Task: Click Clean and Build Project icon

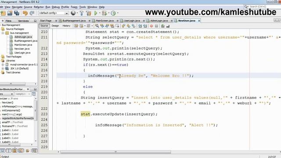Action: pyautogui.click(x=88, y=13)
